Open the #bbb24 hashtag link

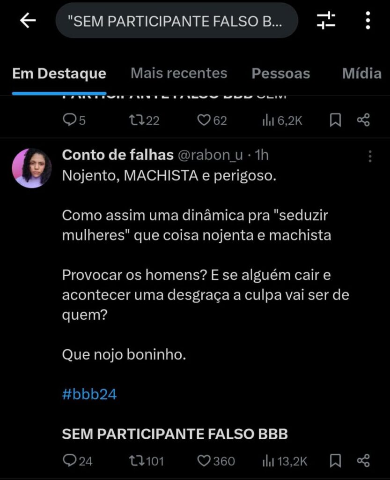click(89, 394)
